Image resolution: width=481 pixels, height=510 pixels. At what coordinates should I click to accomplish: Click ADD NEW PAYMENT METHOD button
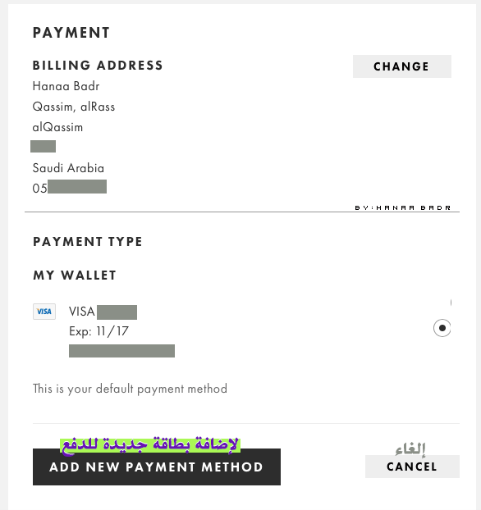click(x=157, y=467)
